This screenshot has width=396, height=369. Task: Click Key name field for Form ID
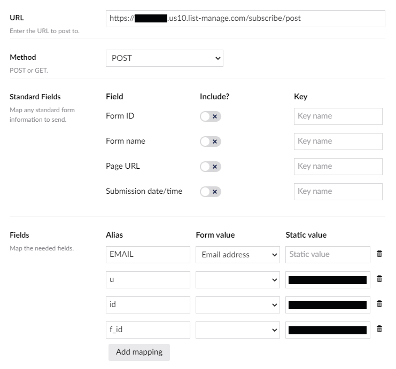[x=338, y=116]
